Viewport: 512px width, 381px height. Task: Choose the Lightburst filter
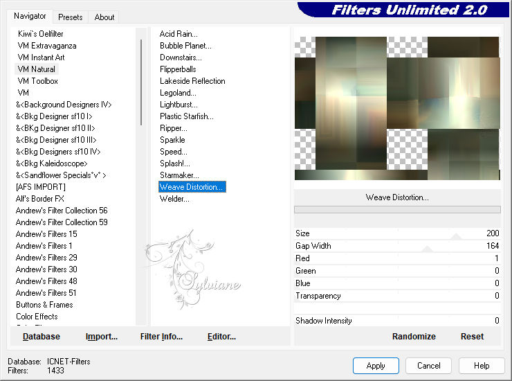click(x=179, y=105)
